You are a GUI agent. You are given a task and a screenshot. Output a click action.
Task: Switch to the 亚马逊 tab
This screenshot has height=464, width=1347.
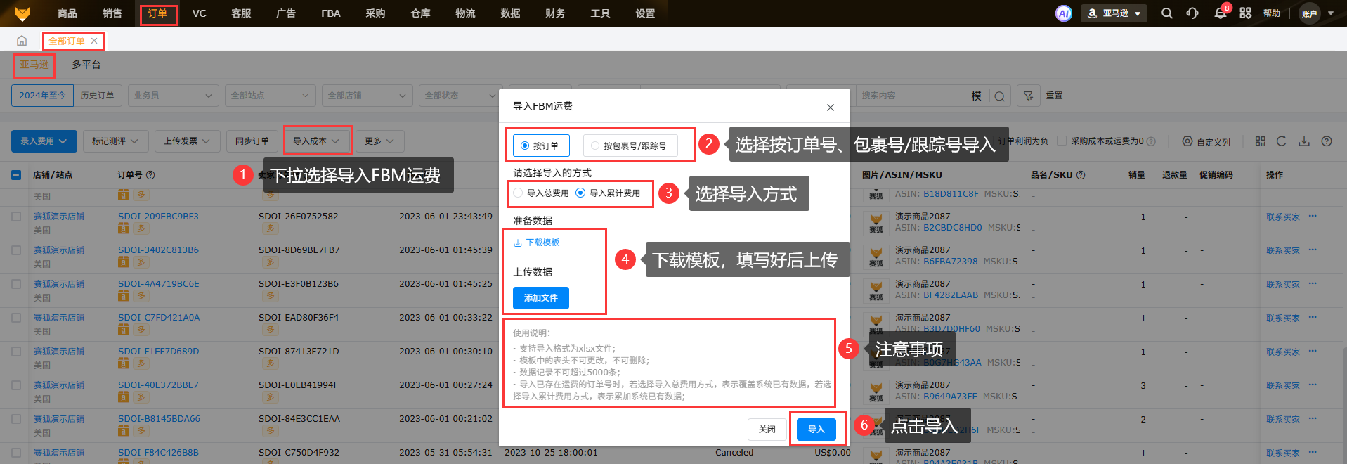(x=34, y=65)
